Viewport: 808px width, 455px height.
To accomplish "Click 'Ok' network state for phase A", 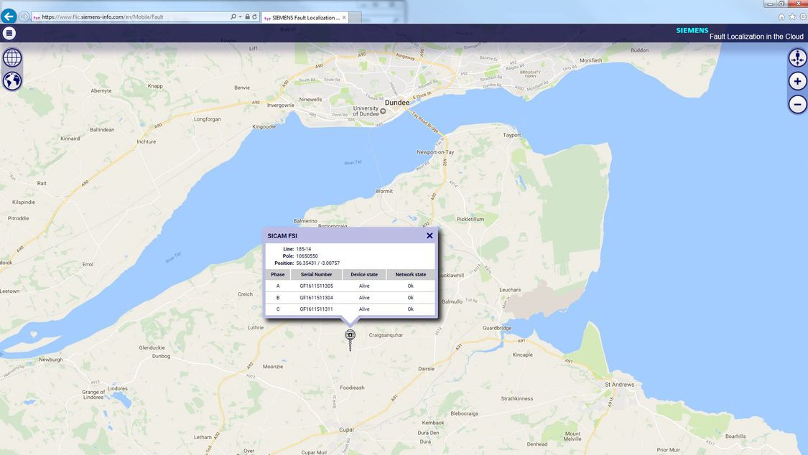I will (x=411, y=286).
